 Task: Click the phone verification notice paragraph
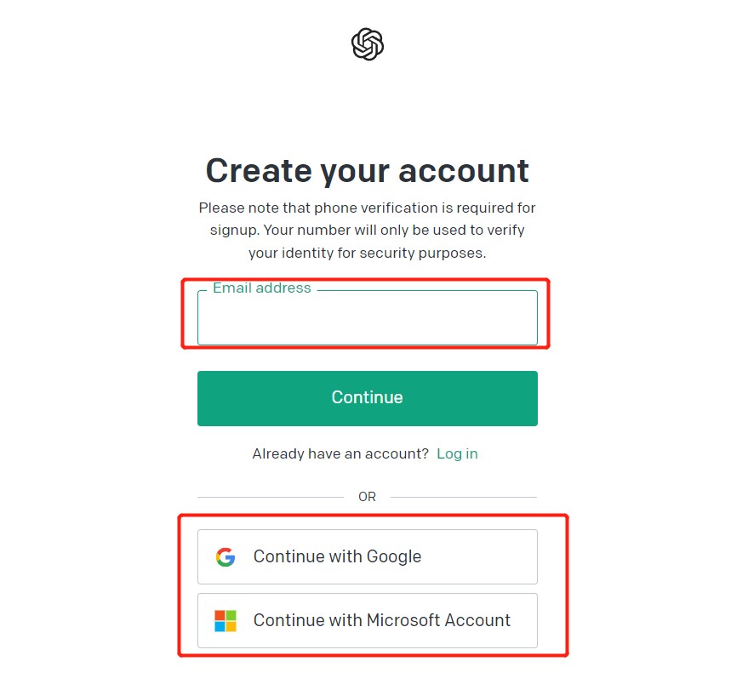coord(367,231)
